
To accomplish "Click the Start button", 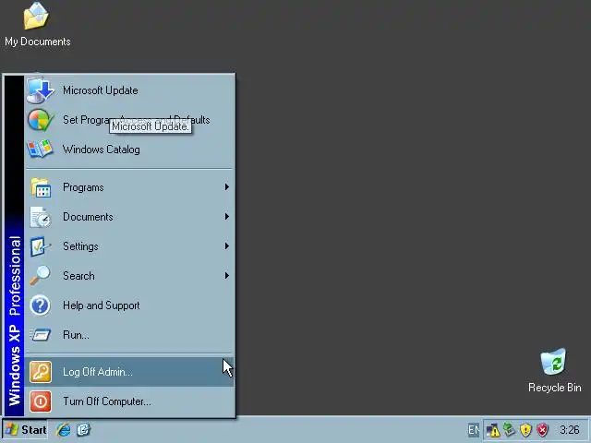I will (x=25, y=430).
